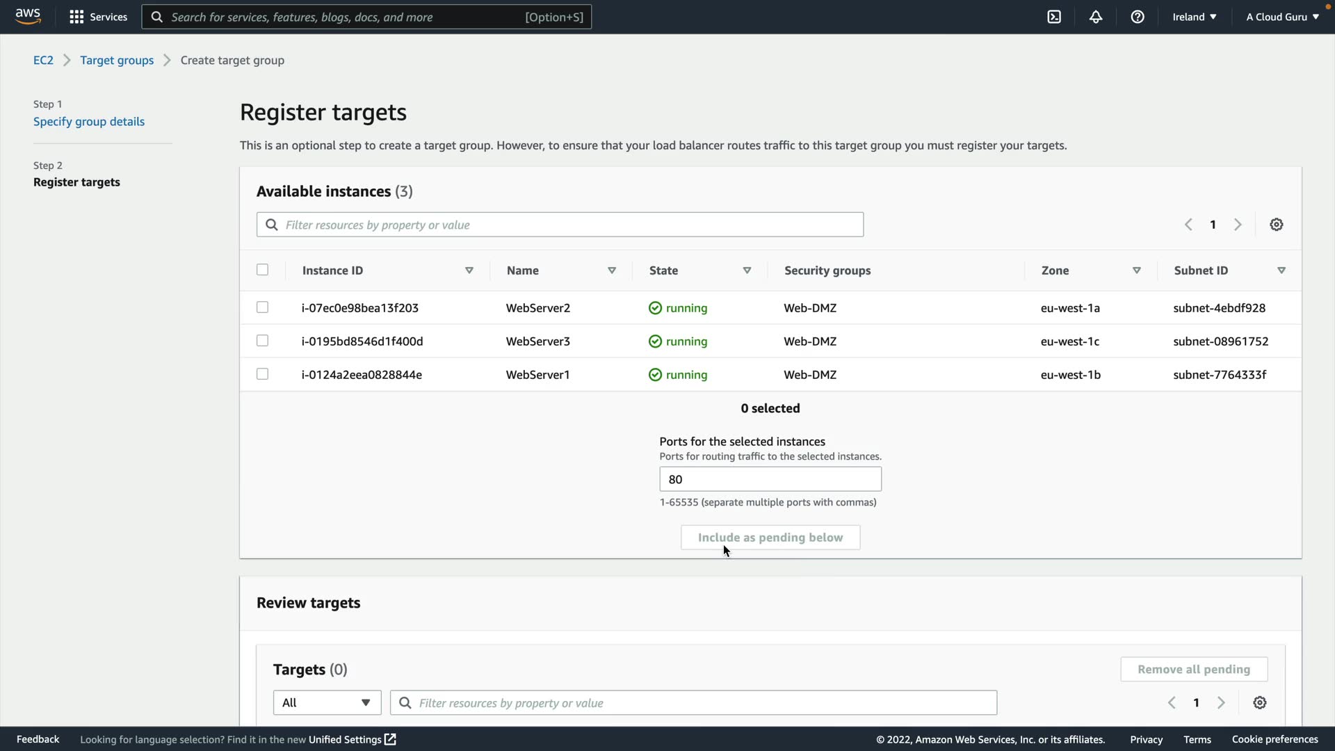
Task: Open Targets table preferences gear
Action: click(1259, 703)
